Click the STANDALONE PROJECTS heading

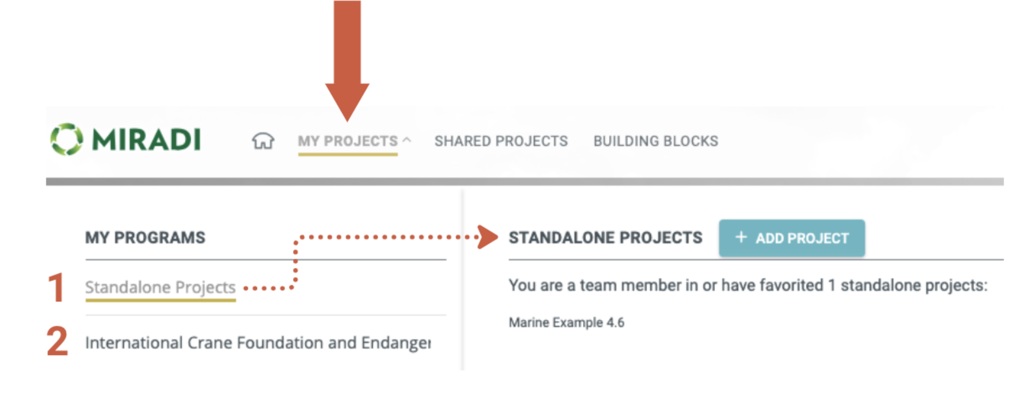coord(605,238)
